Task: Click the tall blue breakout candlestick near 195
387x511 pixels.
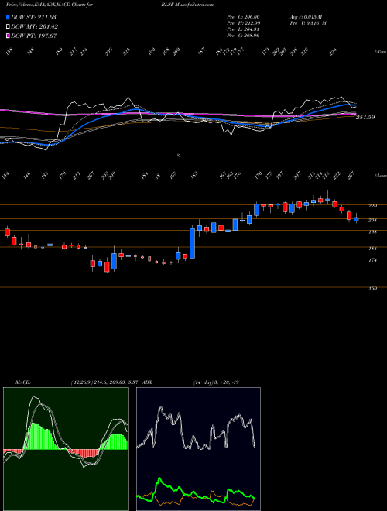Action: click(192, 243)
